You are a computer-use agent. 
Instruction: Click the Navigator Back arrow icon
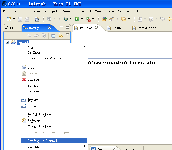[x=29, y=36]
